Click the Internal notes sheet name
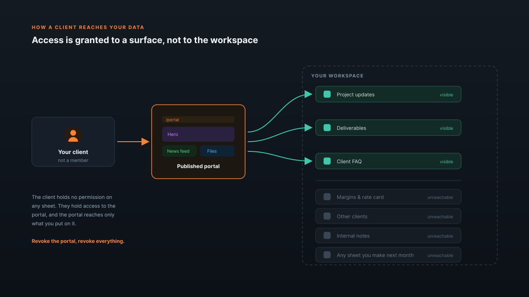 [353, 236]
